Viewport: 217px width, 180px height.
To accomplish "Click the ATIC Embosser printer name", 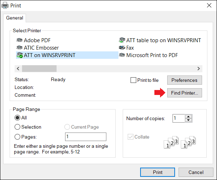I will (41, 48).
